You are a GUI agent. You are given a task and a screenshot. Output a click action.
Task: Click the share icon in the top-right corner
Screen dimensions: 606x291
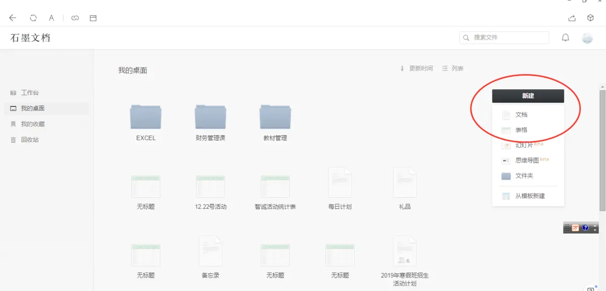(571, 18)
